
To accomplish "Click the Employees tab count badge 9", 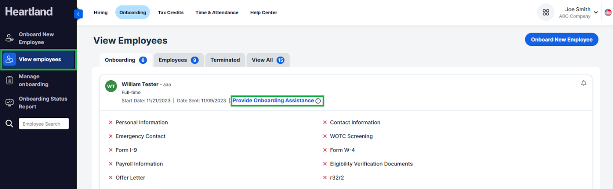I will click(194, 60).
